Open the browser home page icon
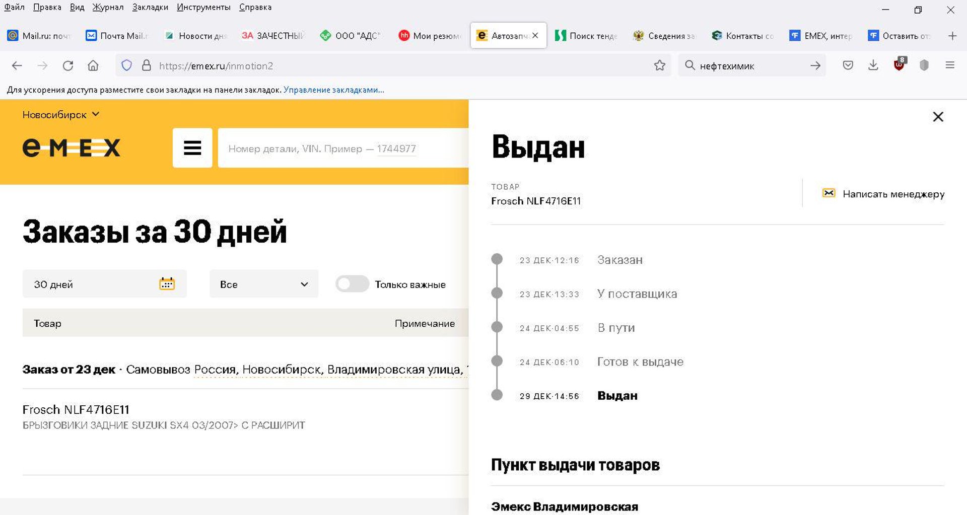Image resolution: width=967 pixels, height=515 pixels. click(93, 65)
